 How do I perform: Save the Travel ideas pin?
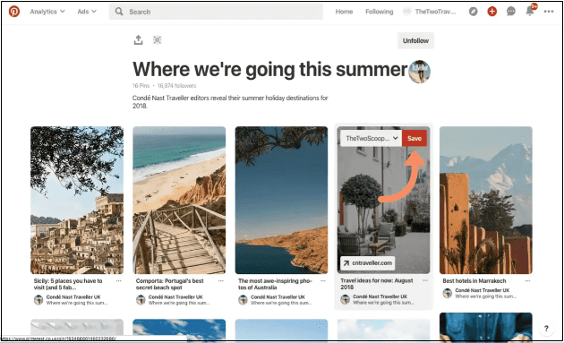pos(414,138)
